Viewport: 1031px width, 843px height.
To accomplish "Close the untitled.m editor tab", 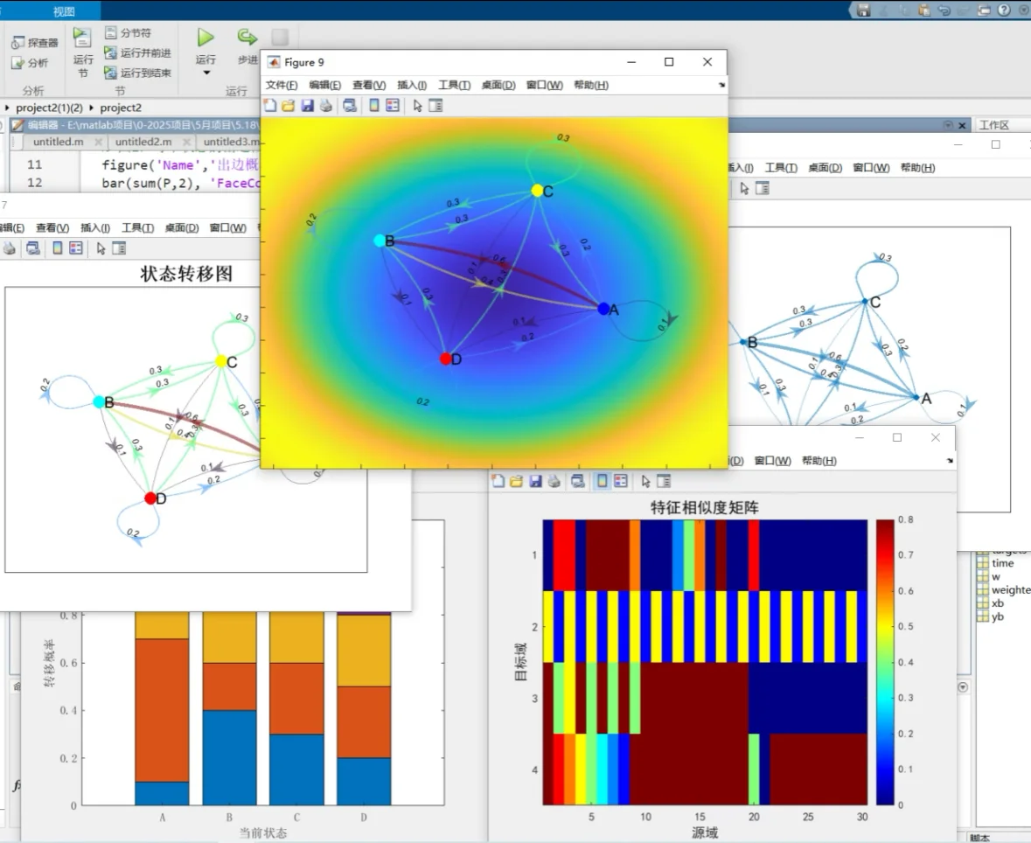I will (x=98, y=142).
